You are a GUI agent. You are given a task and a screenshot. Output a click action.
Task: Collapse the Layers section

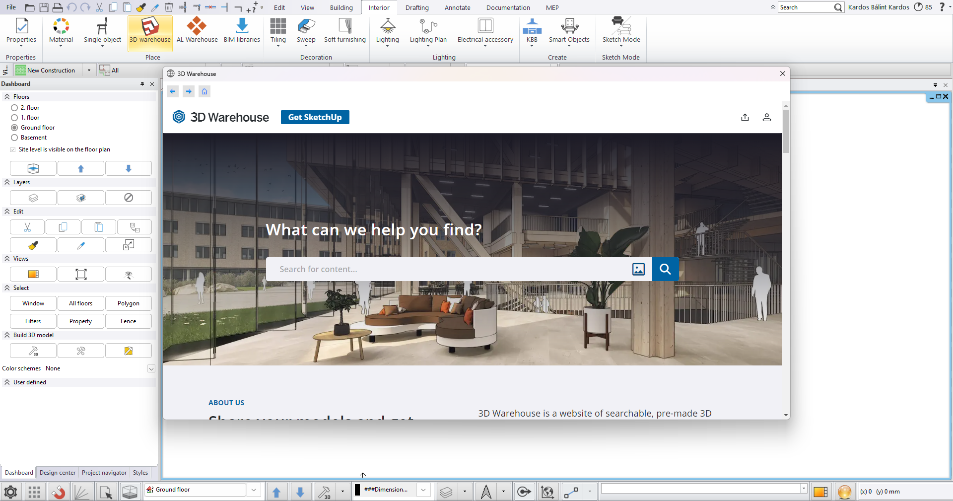(7, 182)
